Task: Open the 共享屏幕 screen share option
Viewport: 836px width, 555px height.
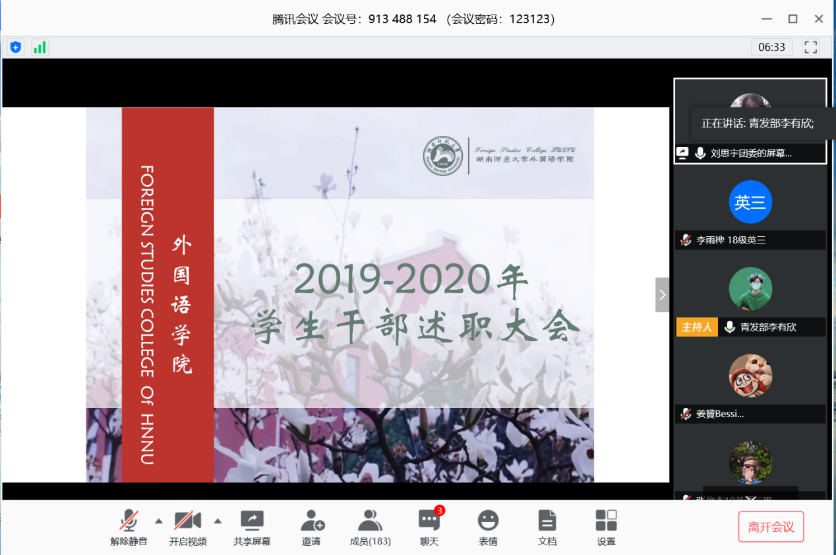Action: click(252, 528)
